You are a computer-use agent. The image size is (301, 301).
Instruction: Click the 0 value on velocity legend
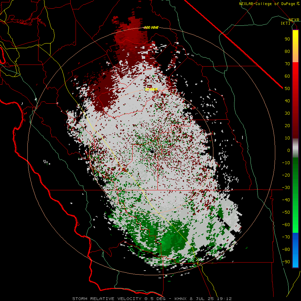click(x=289, y=150)
